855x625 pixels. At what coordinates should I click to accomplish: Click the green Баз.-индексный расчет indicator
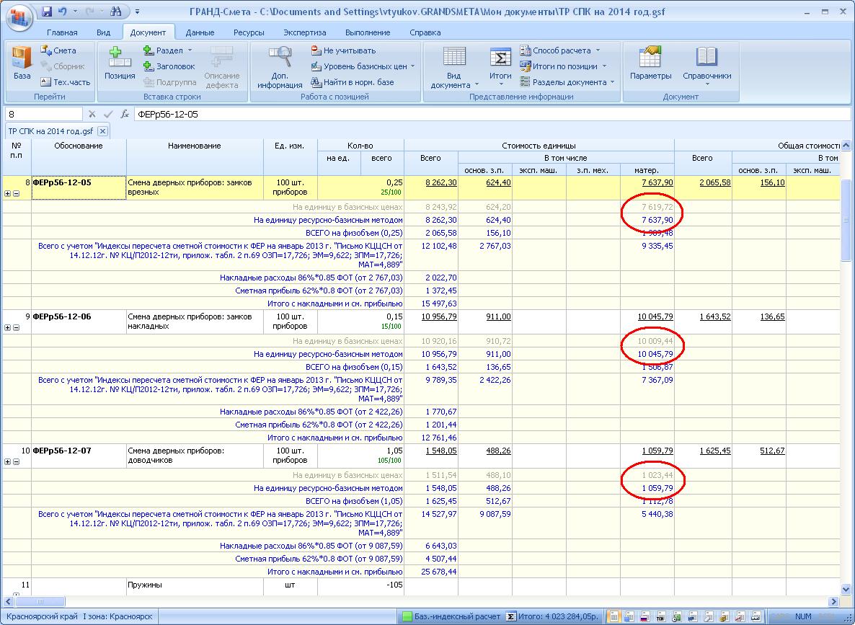tap(448, 617)
